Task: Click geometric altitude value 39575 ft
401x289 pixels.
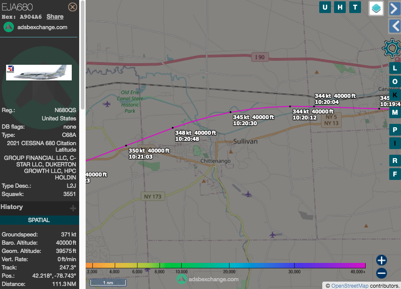Action: click(66, 251)
